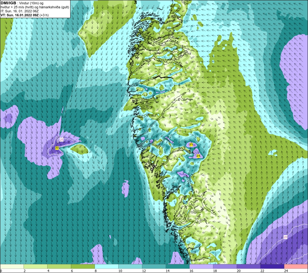Screen dimensions: 308x273
Task: Click legend tick label '14'
Action: click(168, 271)
